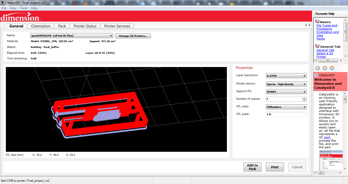Click the help article horizontal scrollbar

[328, 173]
